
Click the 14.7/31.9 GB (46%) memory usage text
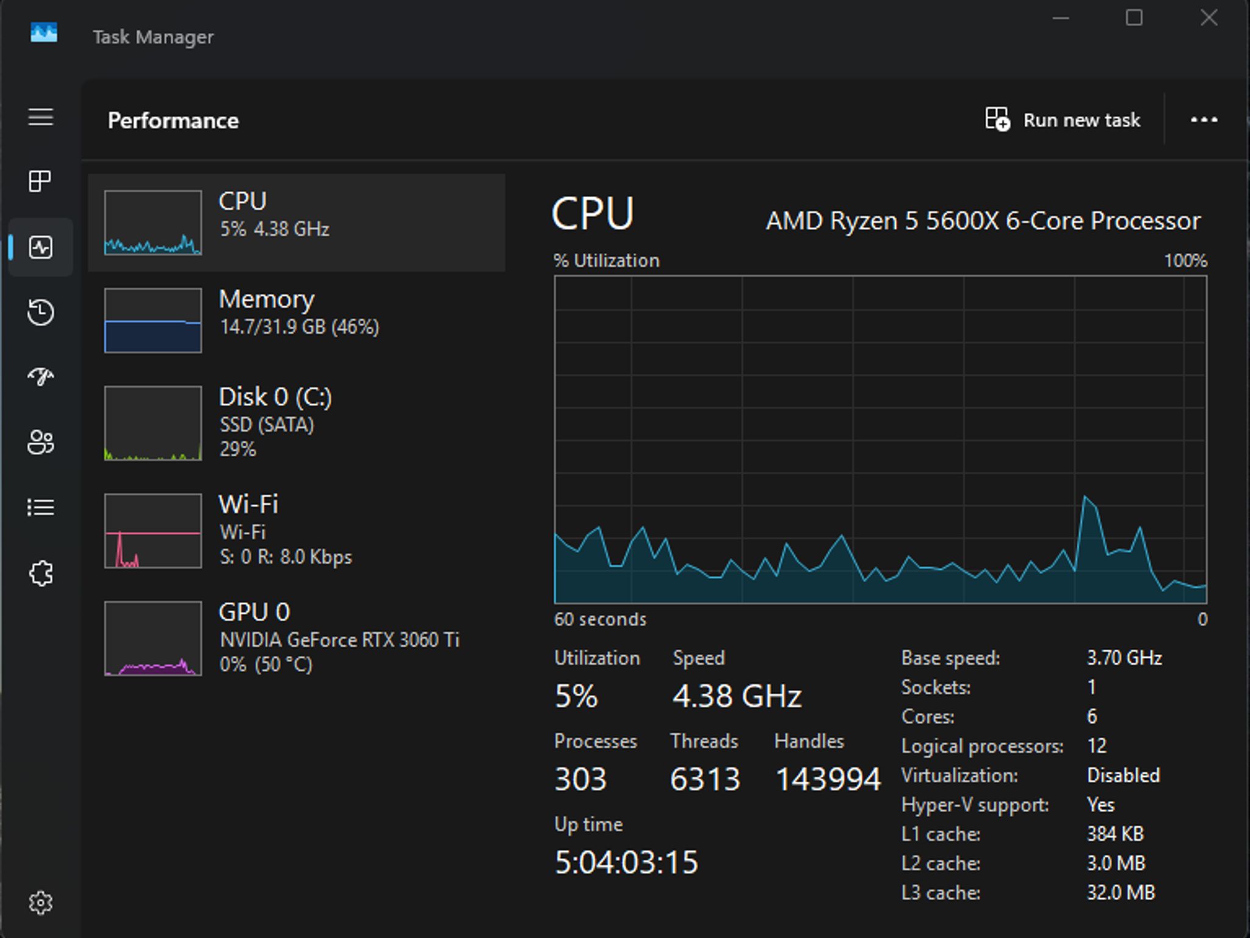300,327
